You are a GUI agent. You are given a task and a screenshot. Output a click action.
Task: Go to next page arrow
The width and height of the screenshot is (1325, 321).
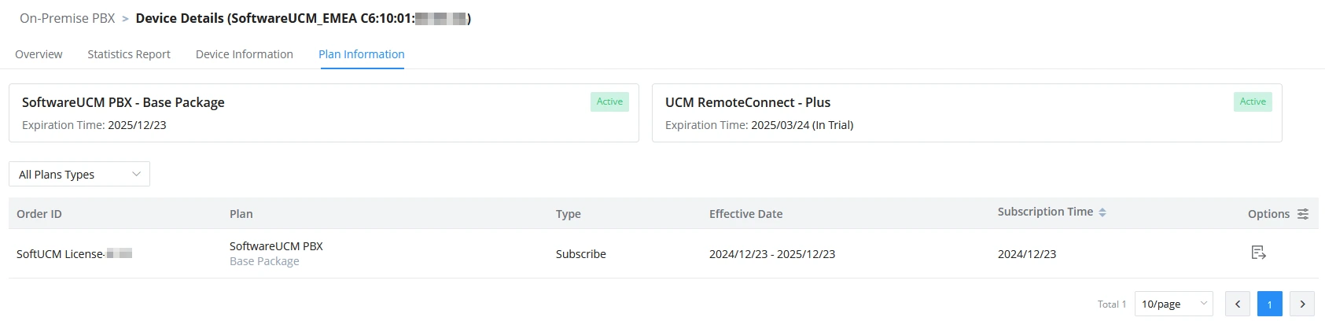point(1302,304)
